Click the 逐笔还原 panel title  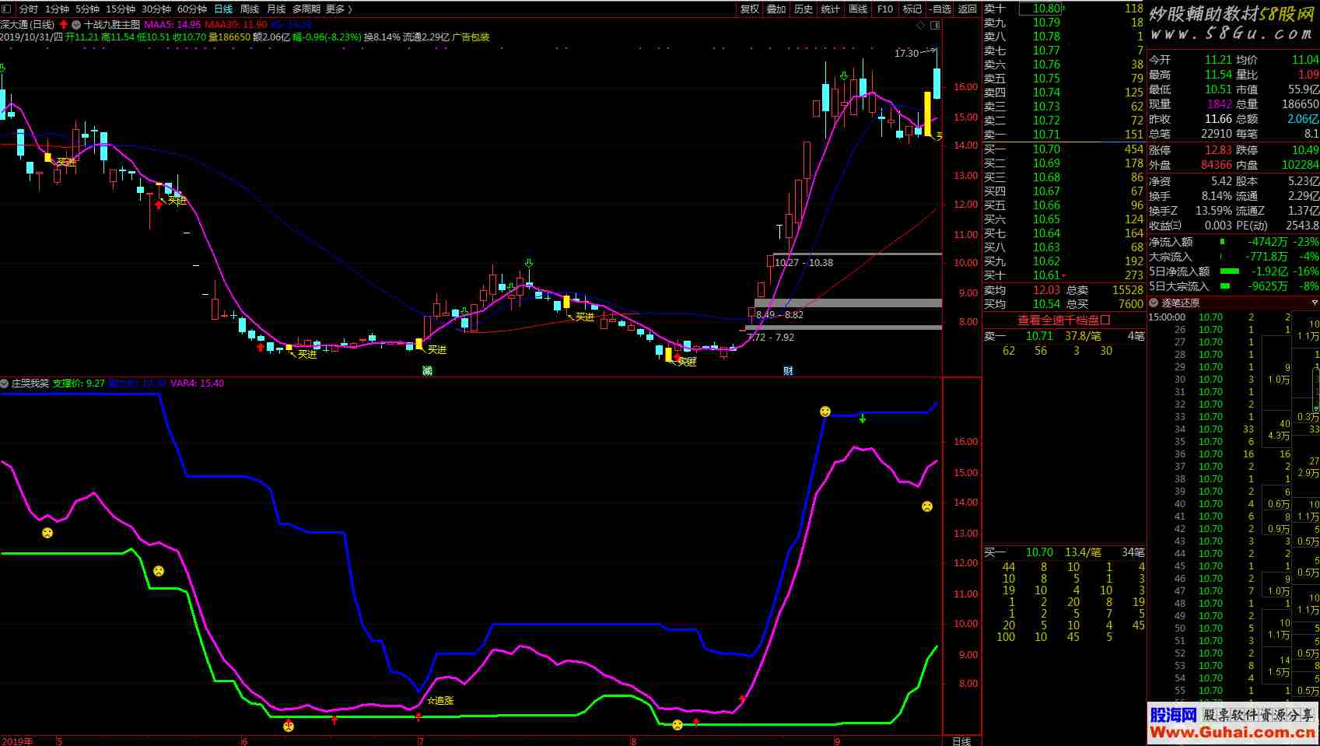[x=1181, y=303]
